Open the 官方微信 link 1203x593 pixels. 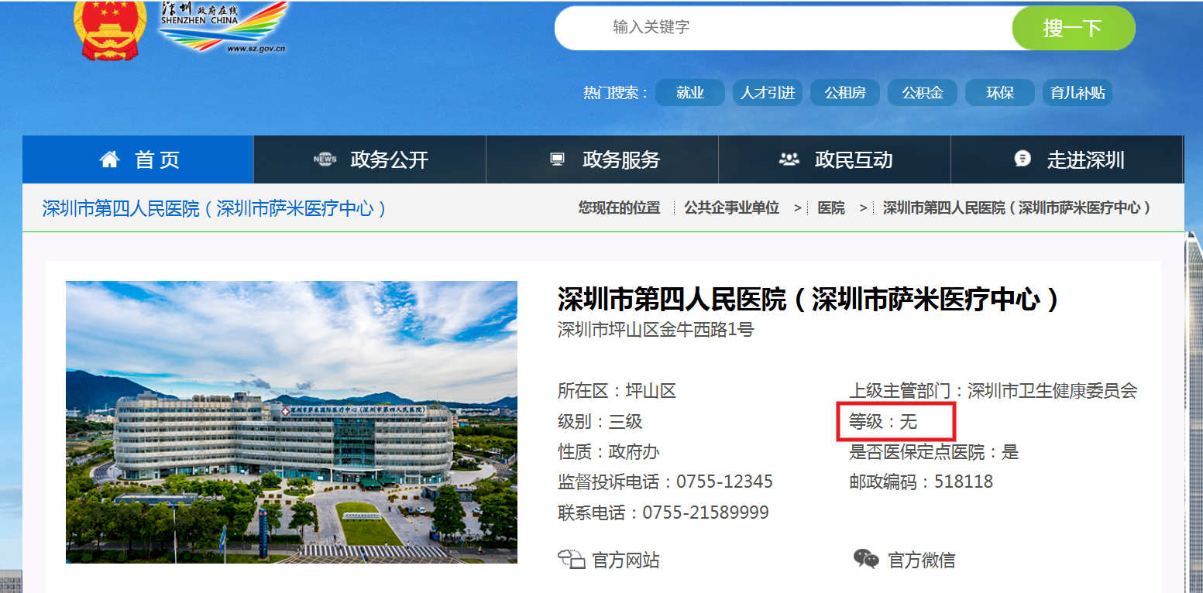pos(921,560)
